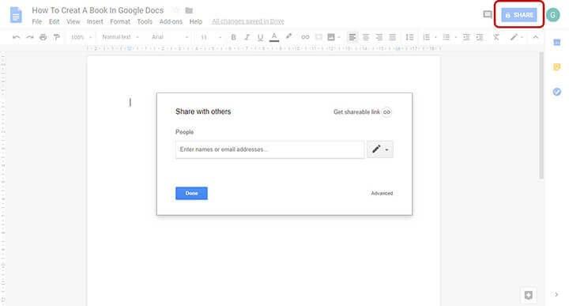Click the horizontal ruler
This screenshot has width=569, height=306.
(263, 48)
